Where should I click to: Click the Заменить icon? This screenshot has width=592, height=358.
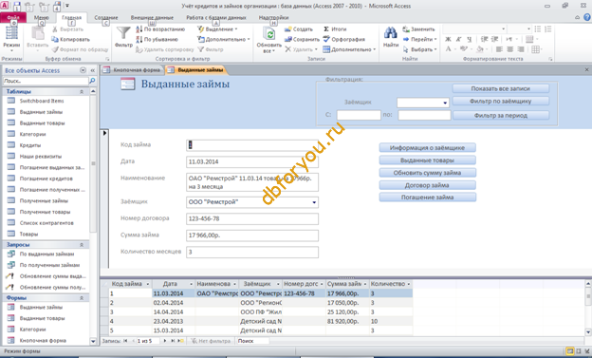[406, 29]
